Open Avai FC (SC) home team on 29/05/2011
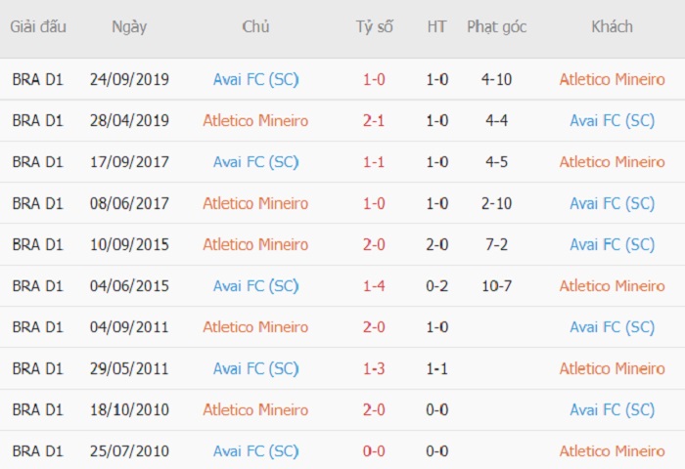This screenshot has height=469, width=685. pos(256,368)
